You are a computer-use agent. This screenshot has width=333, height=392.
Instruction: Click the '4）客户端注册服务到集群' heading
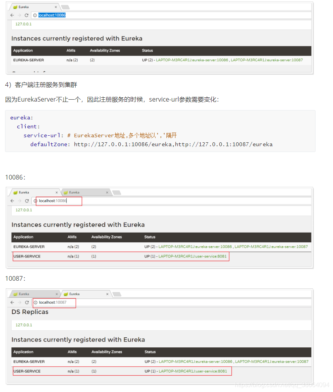click(41, 85)
